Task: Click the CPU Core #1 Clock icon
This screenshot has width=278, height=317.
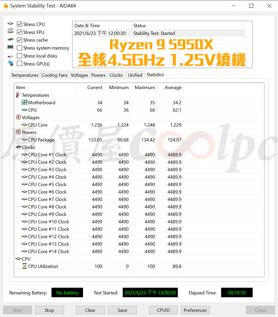Action: tap(24, 154)
